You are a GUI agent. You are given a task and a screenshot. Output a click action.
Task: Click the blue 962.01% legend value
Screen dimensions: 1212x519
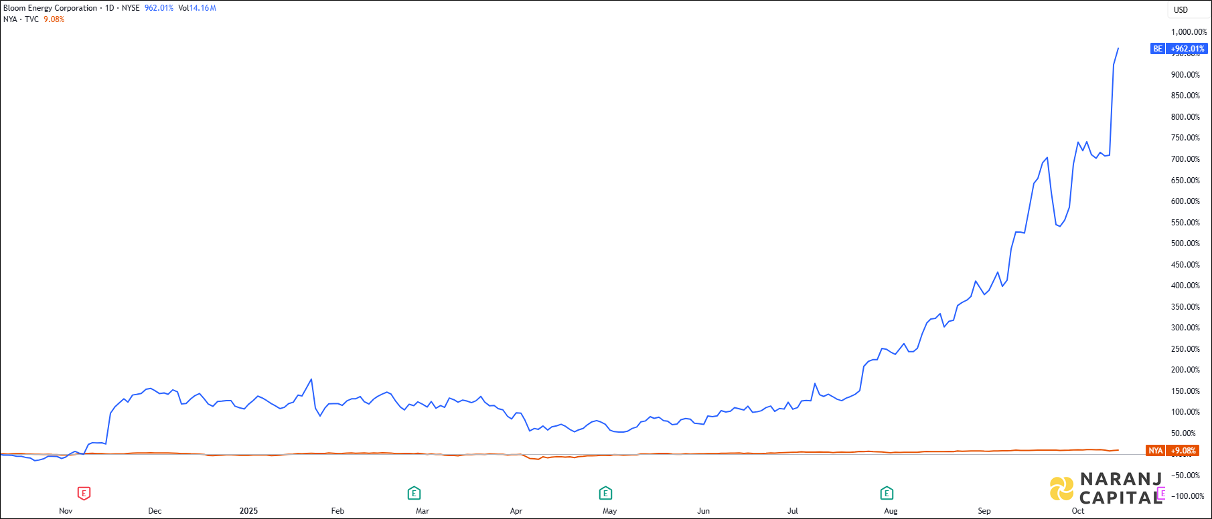[159, 8]
